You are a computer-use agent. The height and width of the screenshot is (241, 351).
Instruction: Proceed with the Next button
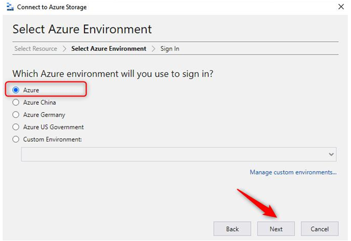tap(276, 229)
